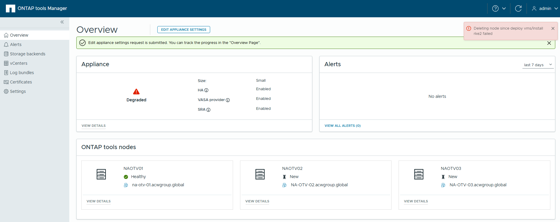Screen dimensions: 560x222
Task: Click the Degraded warning triangle icon
Action: point(136,92)
